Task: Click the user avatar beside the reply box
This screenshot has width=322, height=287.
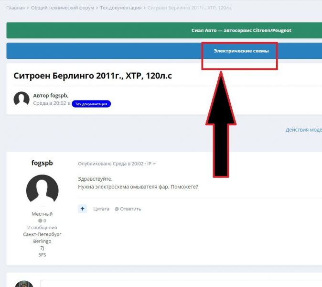Action: click(x=24, y=284)
